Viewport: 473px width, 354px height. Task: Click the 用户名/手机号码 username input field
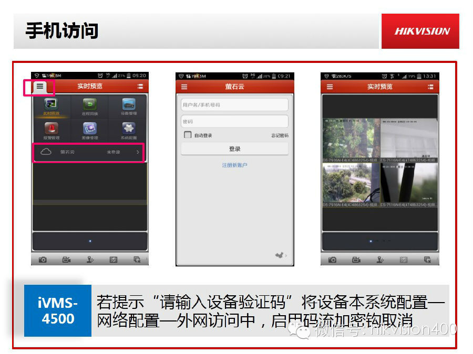coord(234,105)
